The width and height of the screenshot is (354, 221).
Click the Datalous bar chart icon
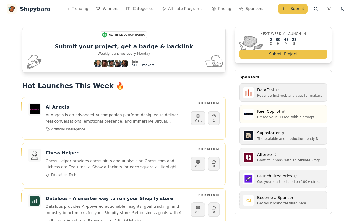click(x=35, y=201)
